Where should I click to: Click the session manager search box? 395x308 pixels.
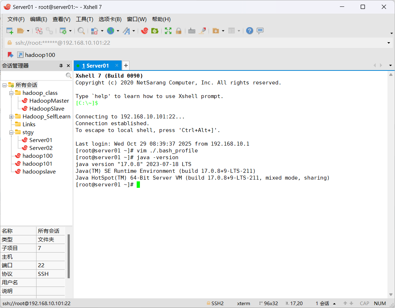point(33,75)
